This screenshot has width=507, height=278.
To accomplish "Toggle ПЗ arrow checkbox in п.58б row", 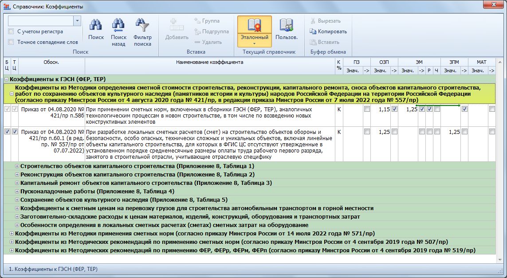I will (x=367, y=109).
